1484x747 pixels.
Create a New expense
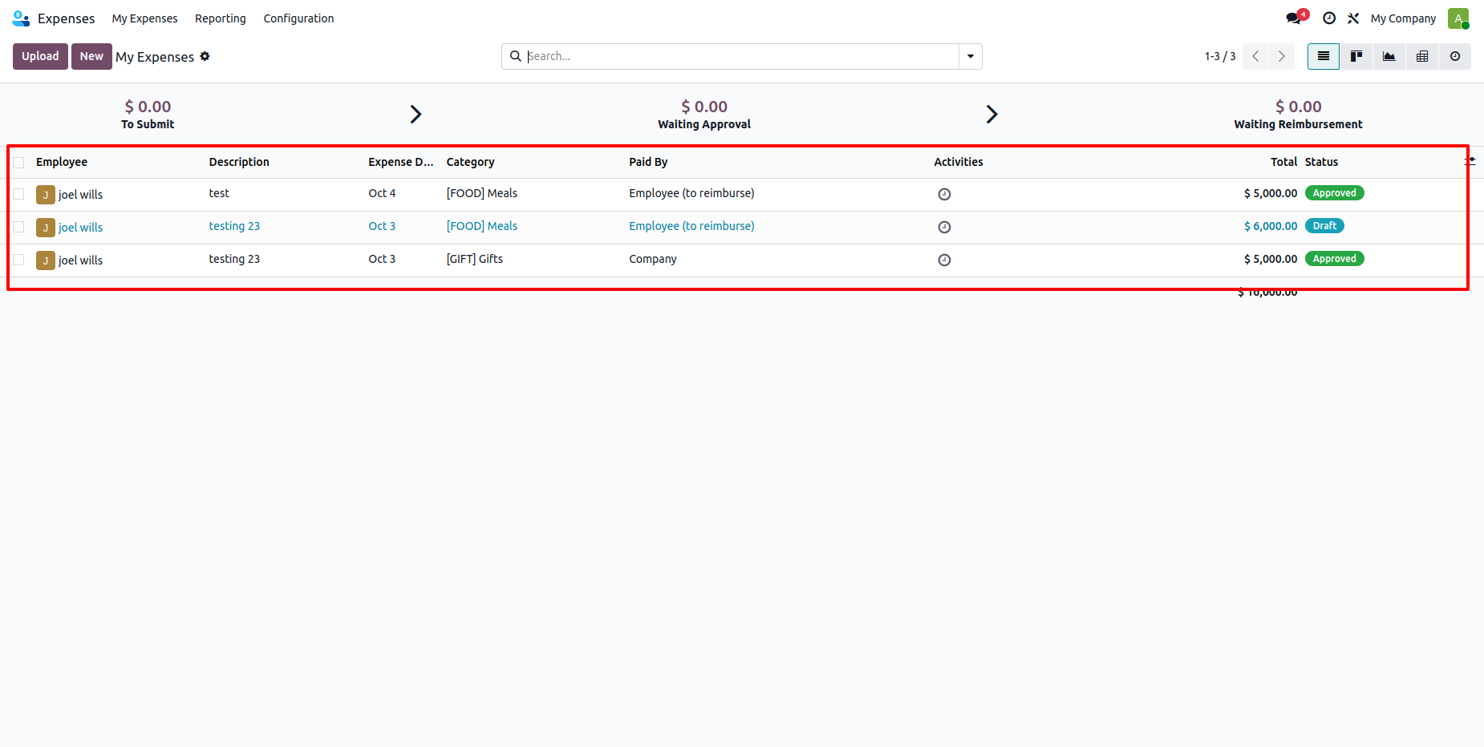point(91,56)
